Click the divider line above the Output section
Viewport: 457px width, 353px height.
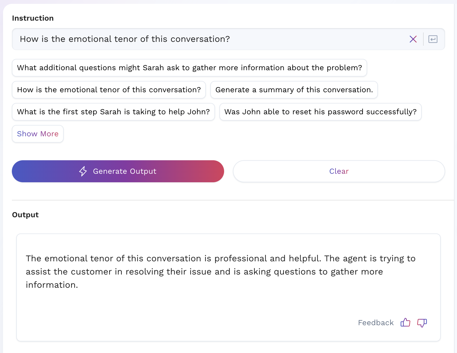(233, 200)
